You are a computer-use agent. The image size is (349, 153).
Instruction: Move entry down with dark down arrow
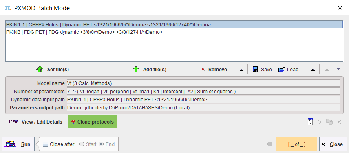[x=338, y=69]
